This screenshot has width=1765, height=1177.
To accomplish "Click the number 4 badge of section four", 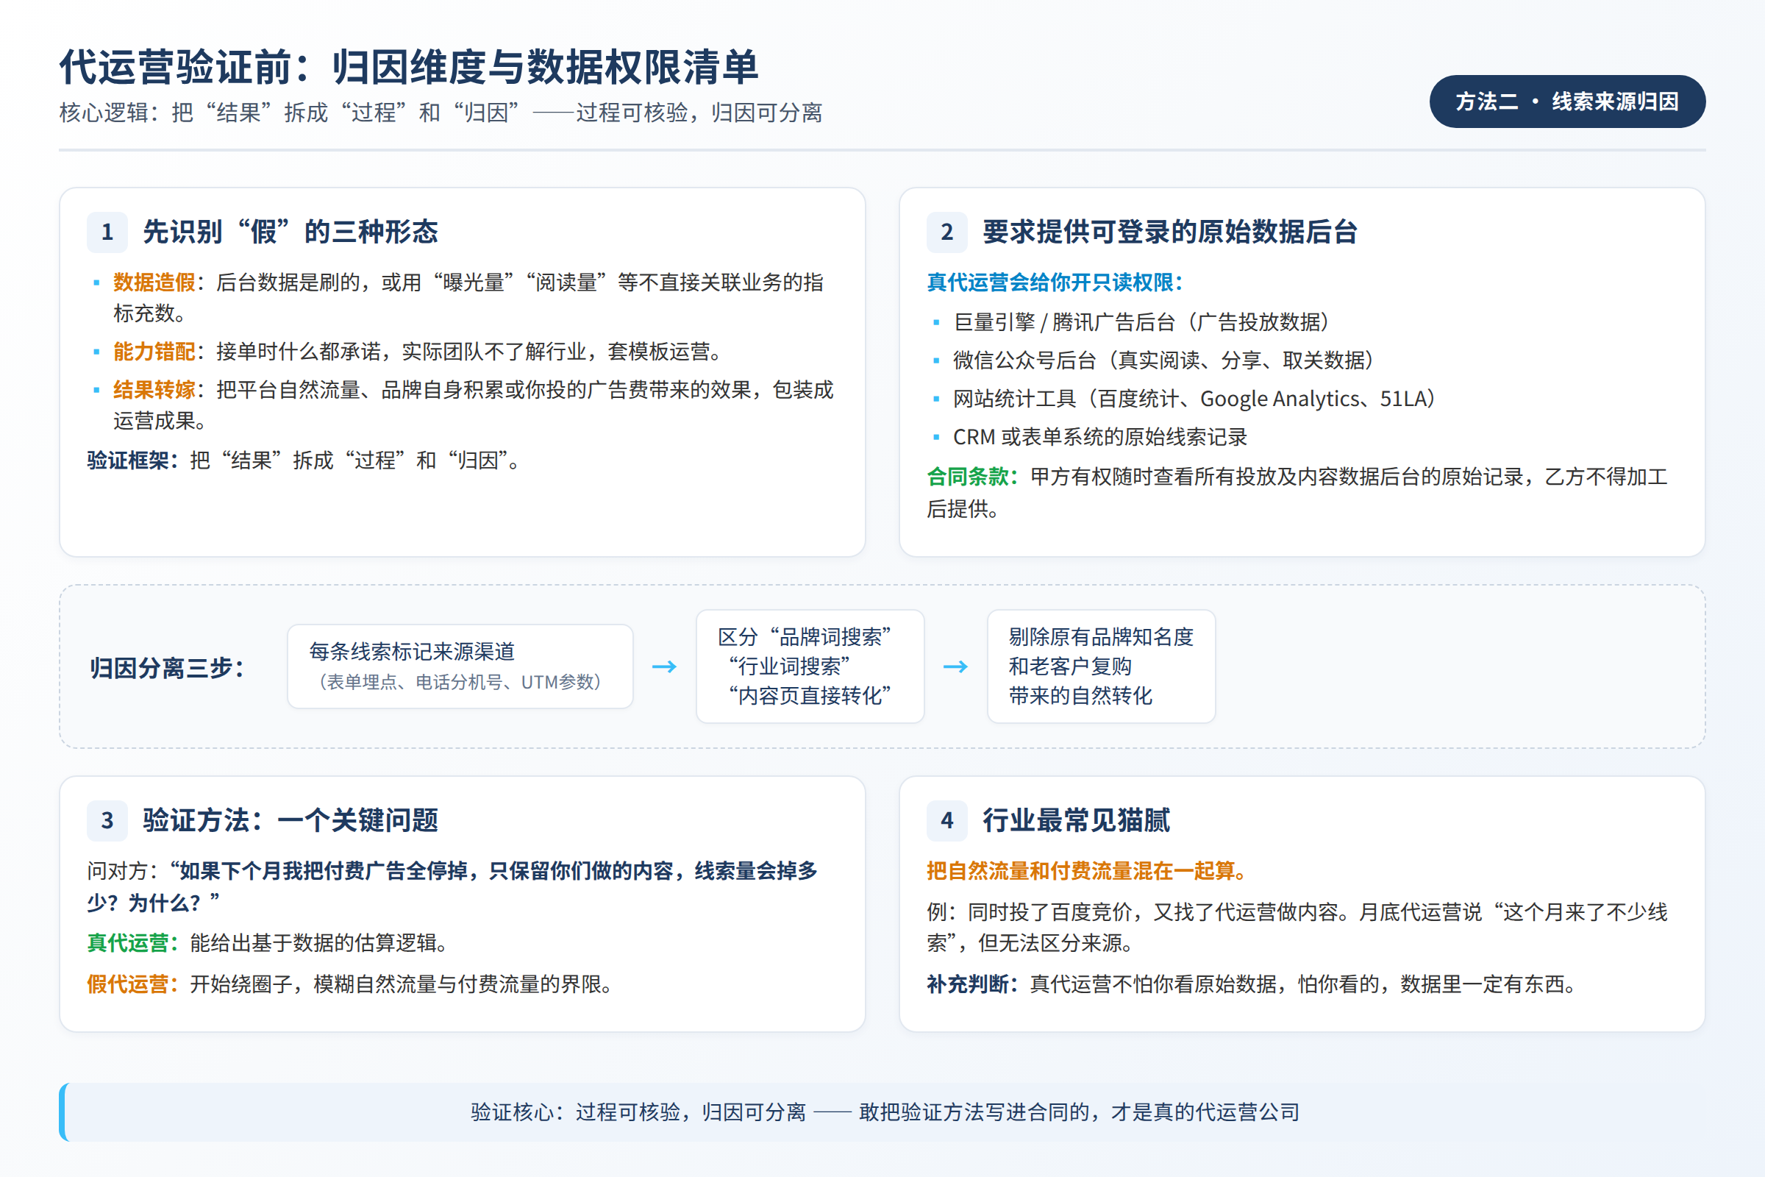I will [x=947, y=820].
